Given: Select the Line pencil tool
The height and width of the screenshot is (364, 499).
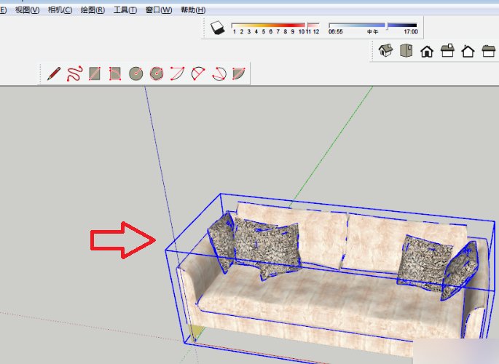Looking at the screenshot, I should click(x=53, y=74).
